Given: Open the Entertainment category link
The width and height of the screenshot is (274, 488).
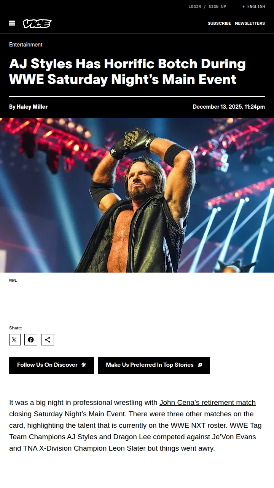Looking at the screenshot, I should click(x=25, y=45).
